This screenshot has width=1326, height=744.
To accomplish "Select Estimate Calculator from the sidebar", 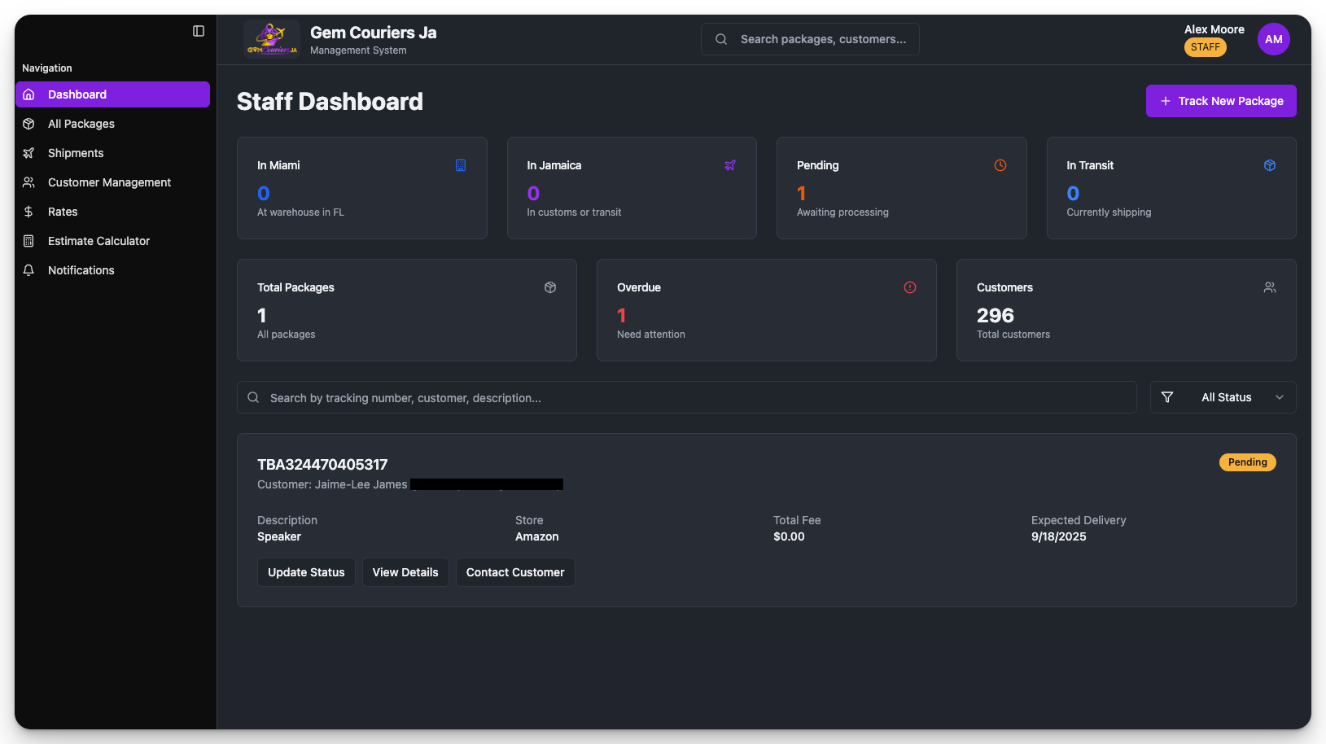I will coord(98,241).
